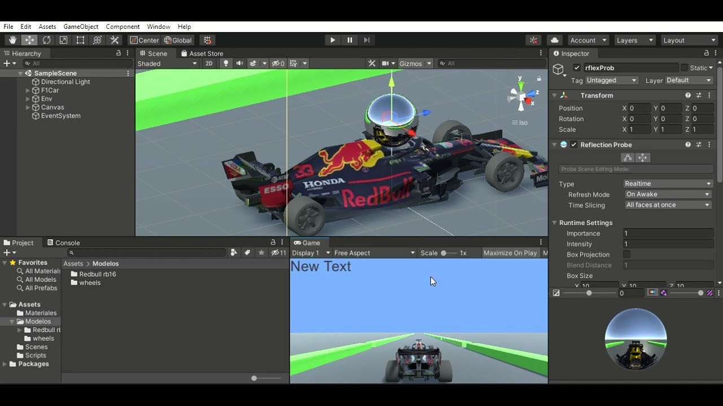Open the probe Type Realtime dropdown
The image size is (723, 406).
[668, 184]
